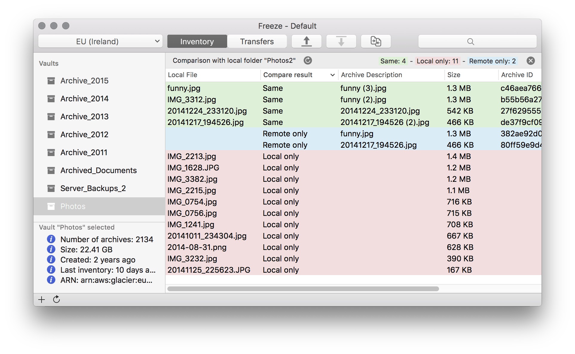Click into the search field
Image resolution: width=575 pixels, height=354 pixels.
point(477,41)
